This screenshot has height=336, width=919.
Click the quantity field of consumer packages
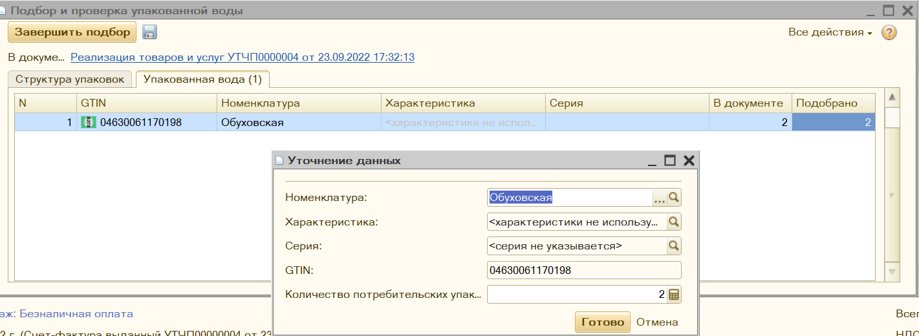(576, 295)
